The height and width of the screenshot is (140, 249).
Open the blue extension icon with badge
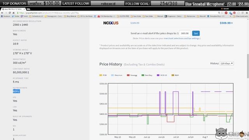pos(230,13)
